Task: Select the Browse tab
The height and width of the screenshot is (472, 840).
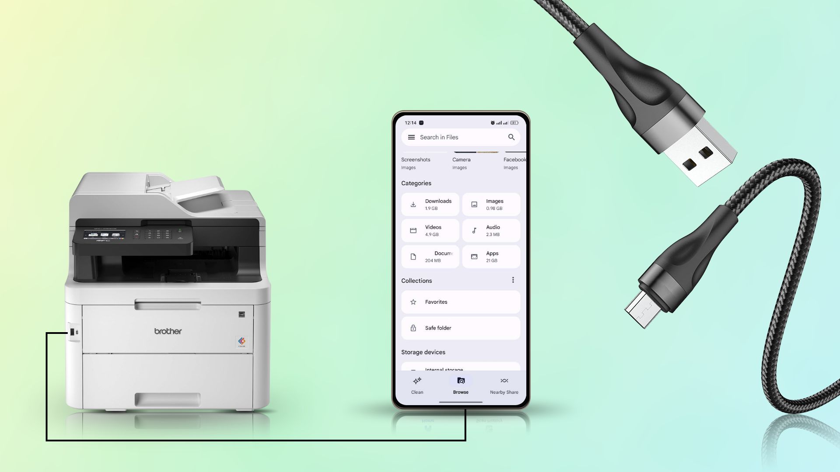Action: 460,385
